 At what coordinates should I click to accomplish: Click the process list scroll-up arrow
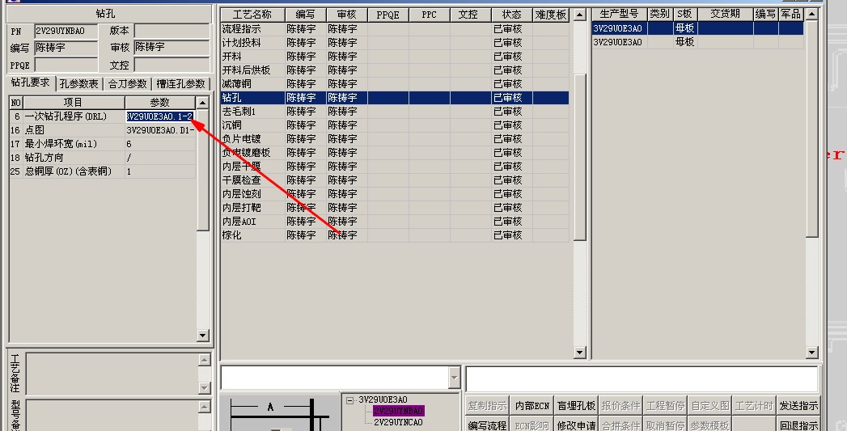point(579,15)
